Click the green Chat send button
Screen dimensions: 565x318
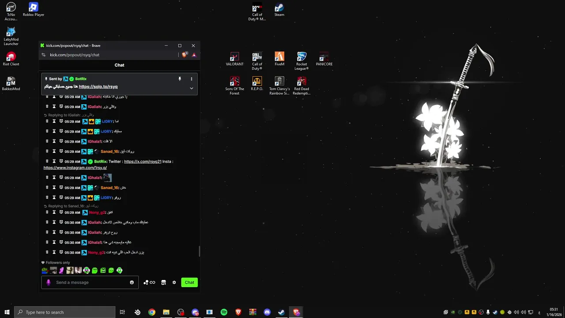tap(189, 282)
